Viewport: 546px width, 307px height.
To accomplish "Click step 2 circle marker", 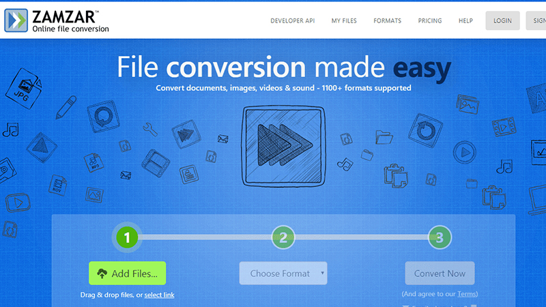I will pos(283,237).
